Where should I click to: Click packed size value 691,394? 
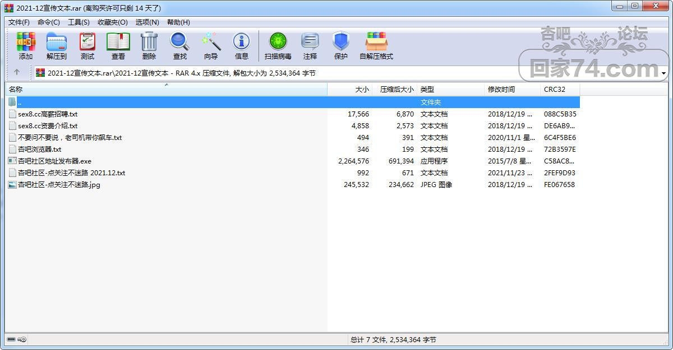pos(401,161)
